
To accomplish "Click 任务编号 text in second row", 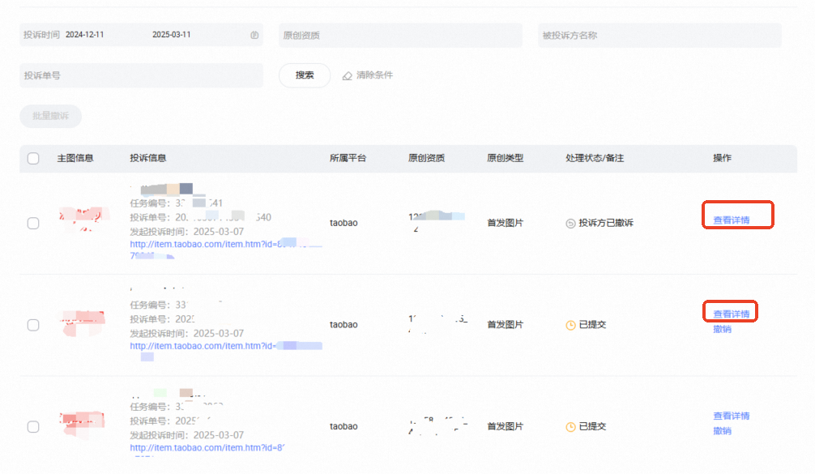I will coord(159,305).
